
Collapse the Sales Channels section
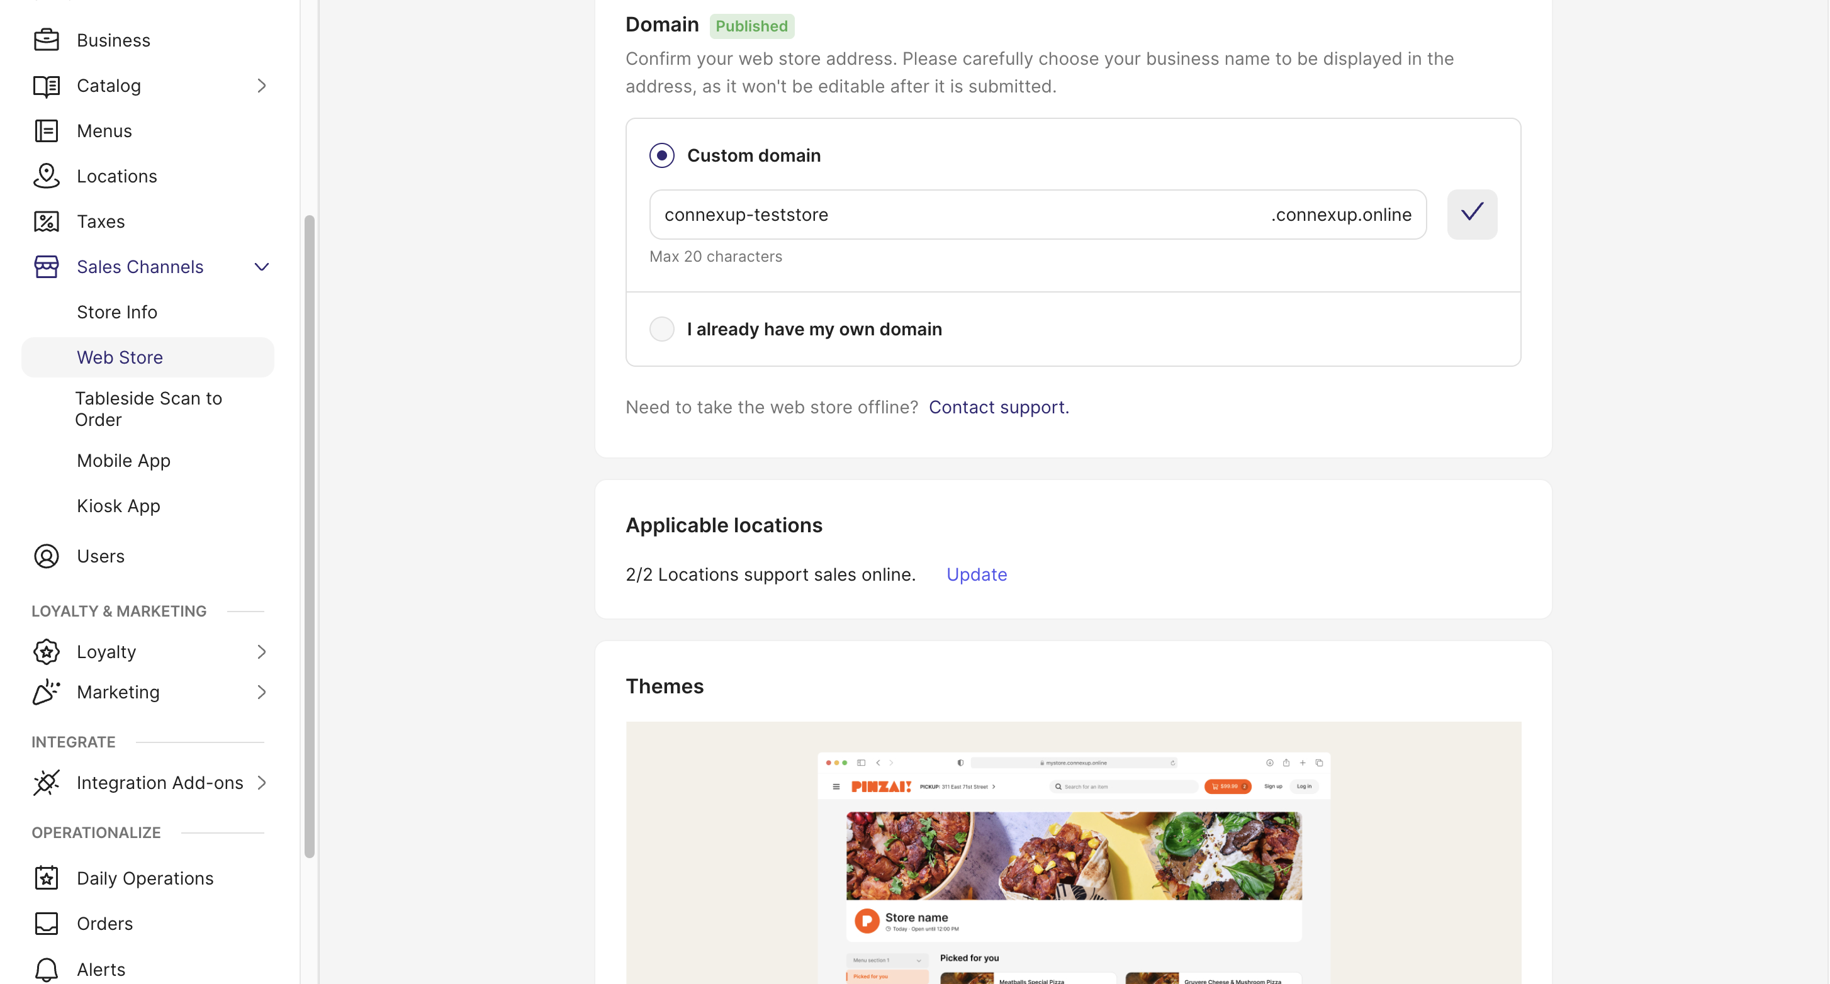261,267
